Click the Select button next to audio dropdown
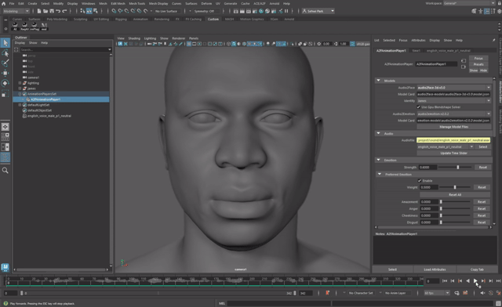Viewport: 502px width, 307px height. 483,146
